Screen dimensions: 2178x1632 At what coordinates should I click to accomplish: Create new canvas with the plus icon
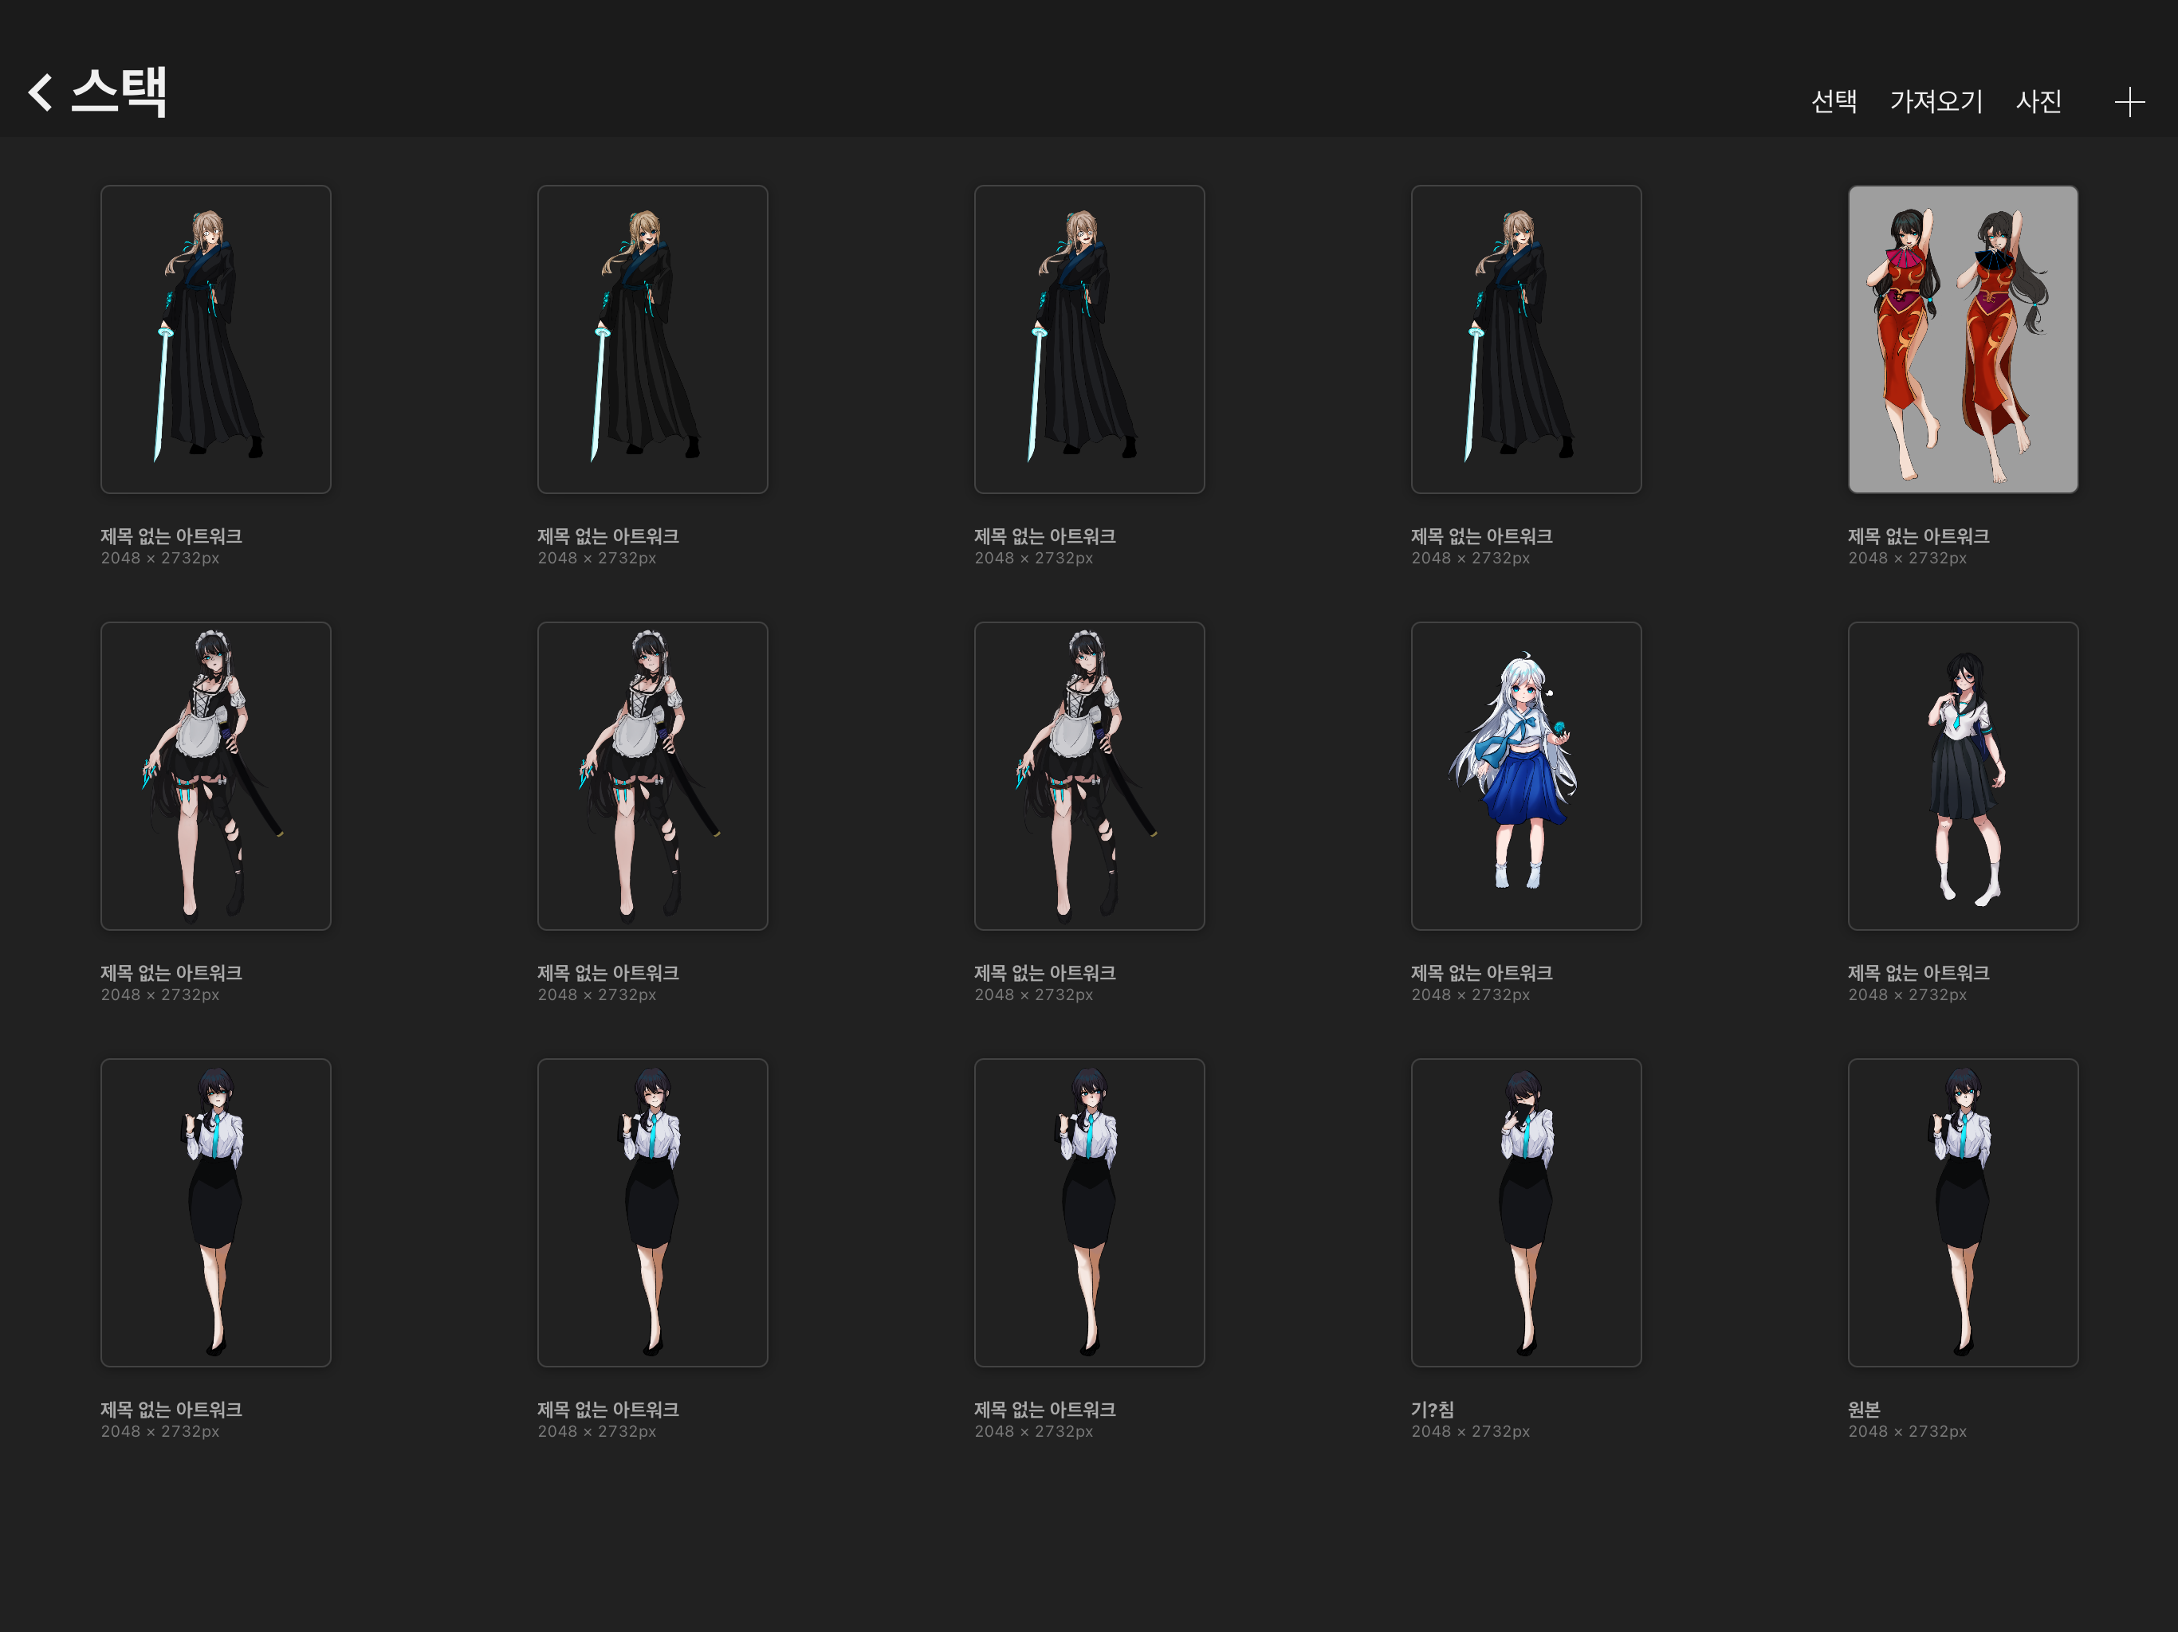click(2129, 101)
